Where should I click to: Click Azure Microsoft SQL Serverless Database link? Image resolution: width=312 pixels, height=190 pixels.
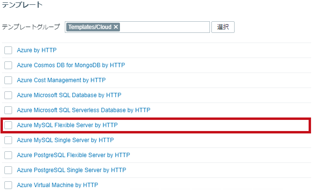83,110
